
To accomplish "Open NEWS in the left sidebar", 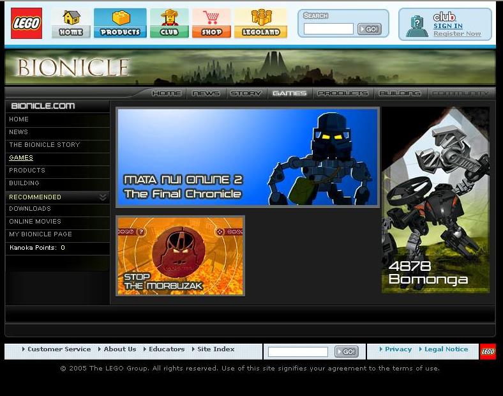I will click(57, 132).
